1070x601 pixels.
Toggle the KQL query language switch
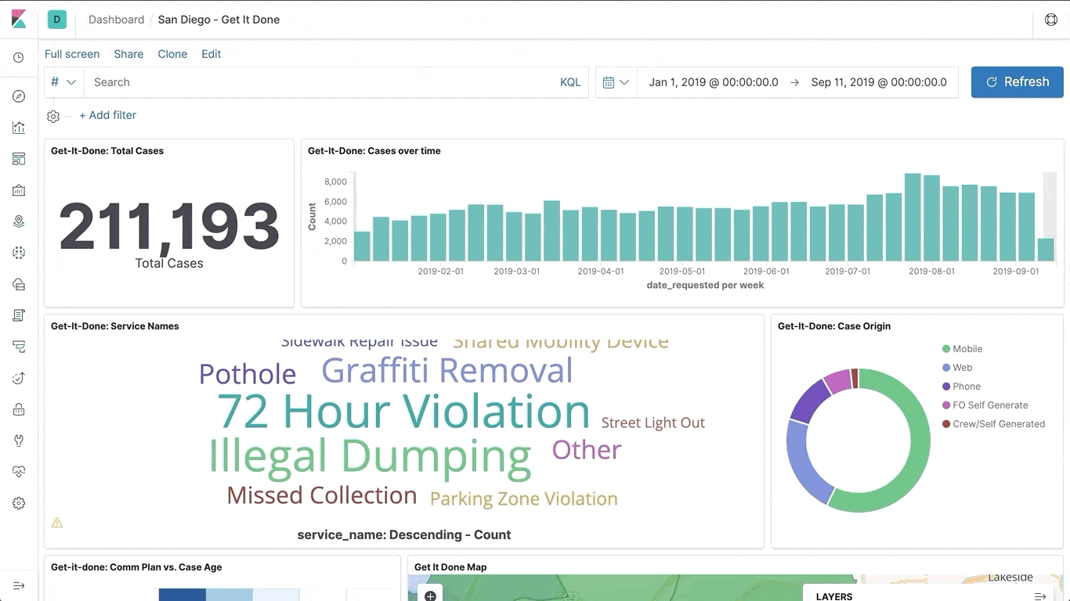pyautogui.click(x=570, y=82)
